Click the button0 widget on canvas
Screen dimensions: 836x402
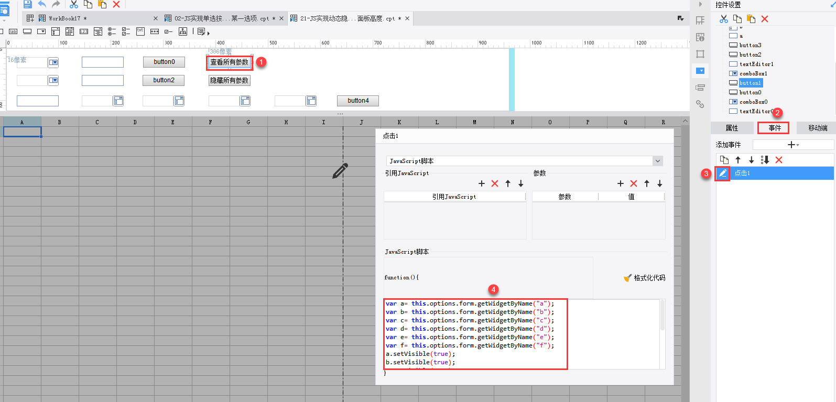point(164,62)
